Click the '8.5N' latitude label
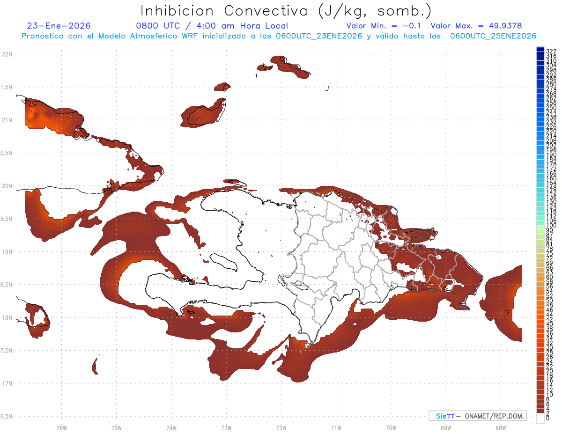 point(7,285)
